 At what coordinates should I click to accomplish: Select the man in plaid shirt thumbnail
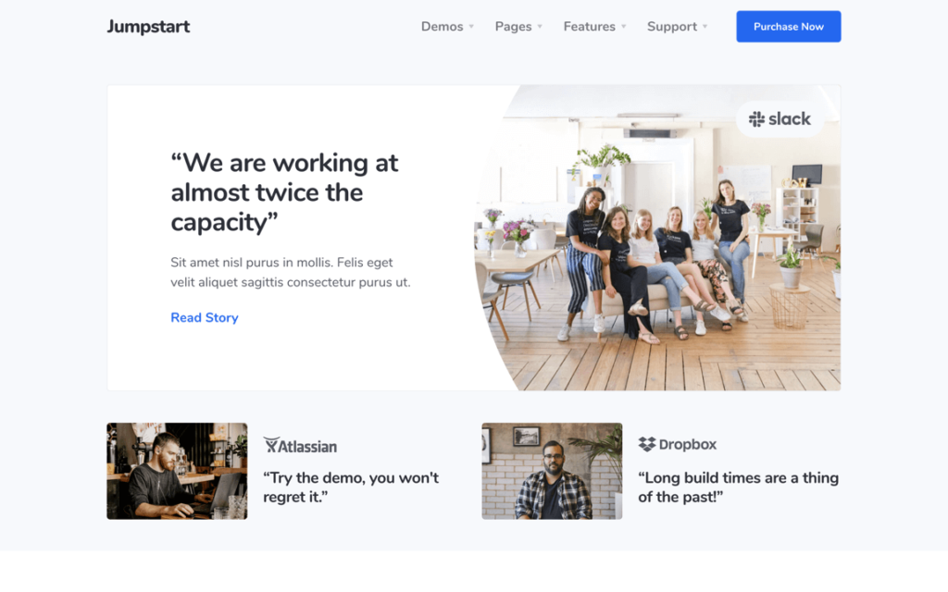[x=552, y=471]
